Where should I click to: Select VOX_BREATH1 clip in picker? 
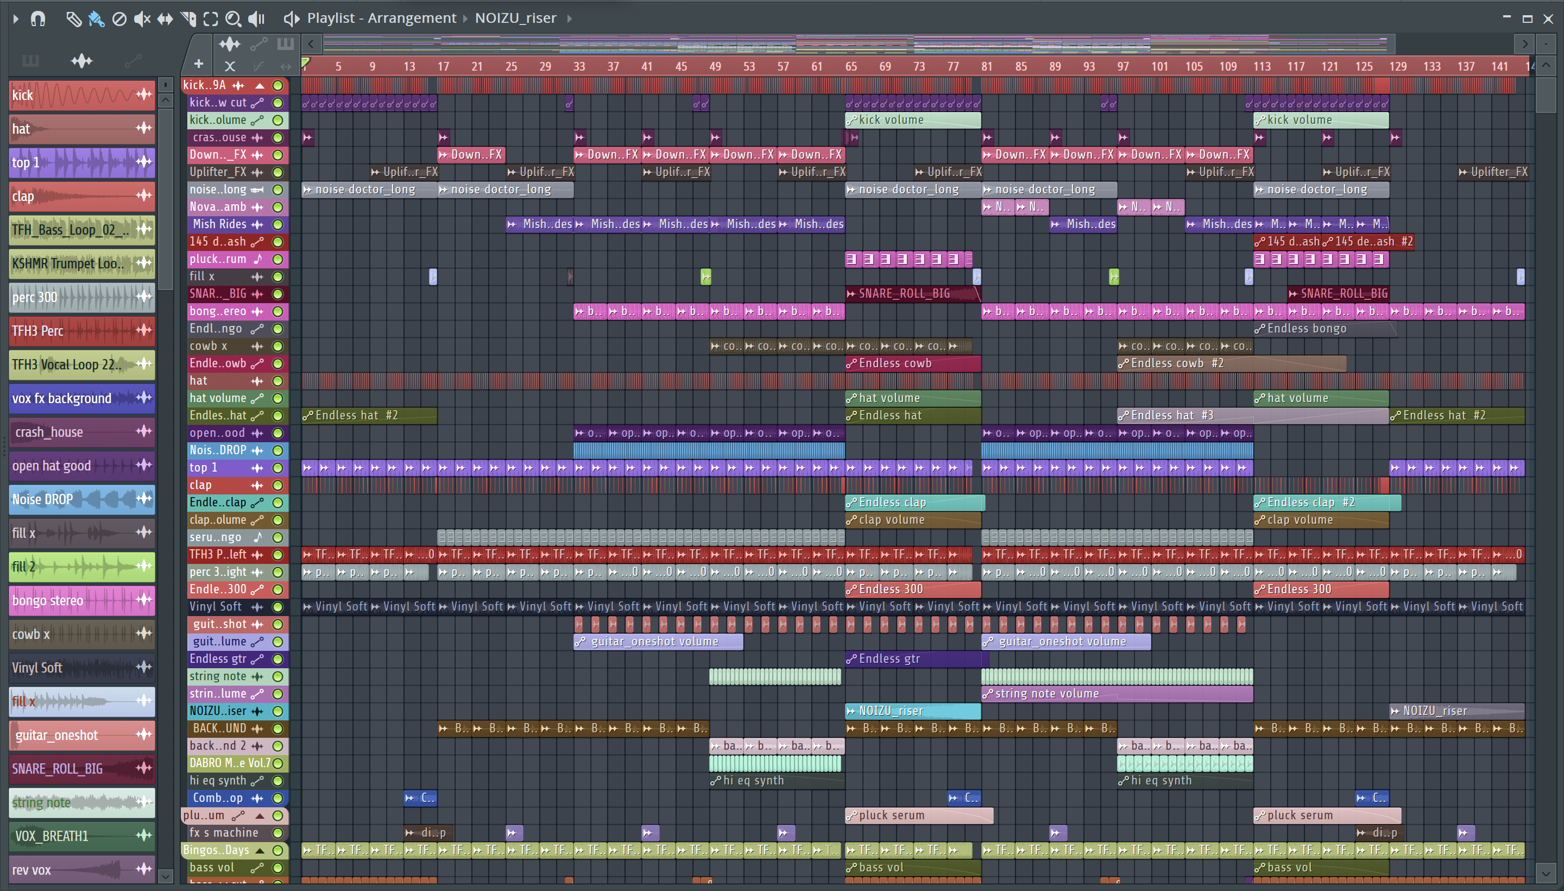[82, 836]
